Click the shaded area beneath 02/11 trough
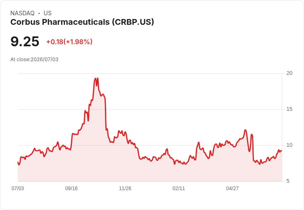The image size is (304, 210). tap(179, 173)
